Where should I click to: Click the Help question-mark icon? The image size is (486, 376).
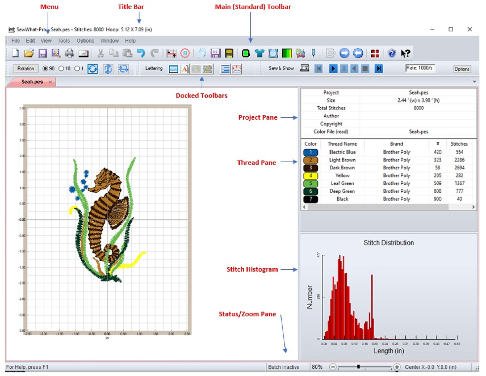[x=392, y=53]
